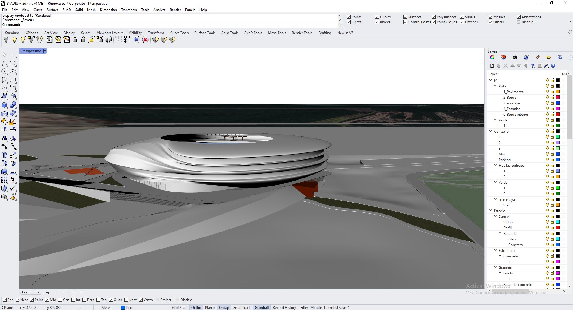Select the Box solid tool
The image size is (573, 310).
4,105
